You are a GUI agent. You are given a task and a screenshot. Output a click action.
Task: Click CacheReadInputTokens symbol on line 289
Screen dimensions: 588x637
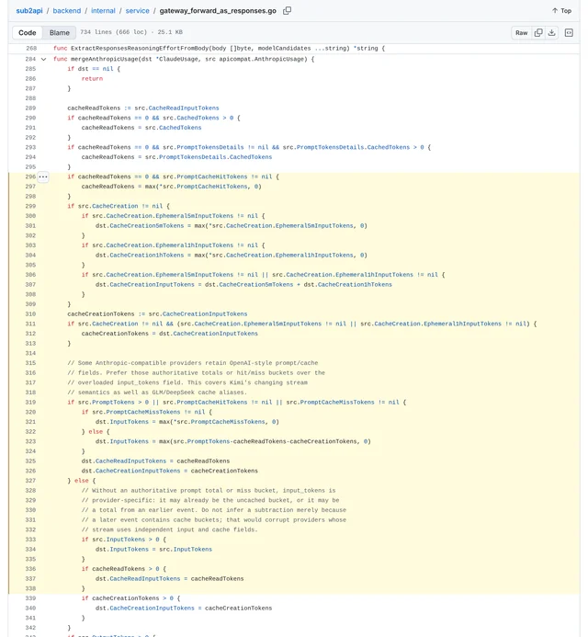click(x=184, y=108)
